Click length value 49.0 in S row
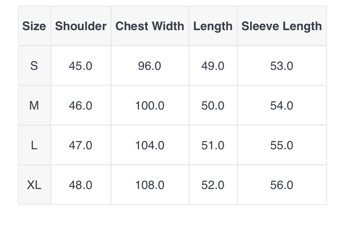 point(213,66)
